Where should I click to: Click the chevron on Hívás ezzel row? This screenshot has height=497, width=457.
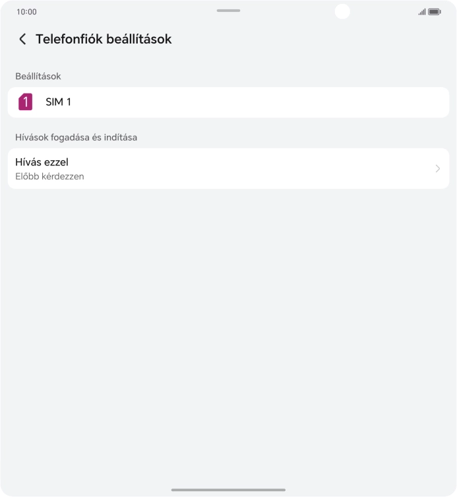pyautogui.click(x=437, y=169)
